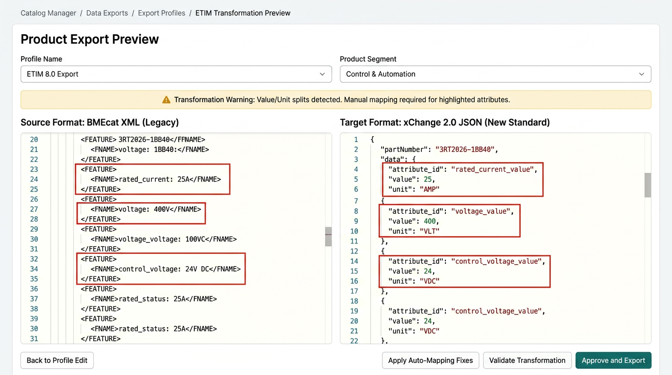Navigate to Data Exports breadcrumb

click(x=107, y=13)
